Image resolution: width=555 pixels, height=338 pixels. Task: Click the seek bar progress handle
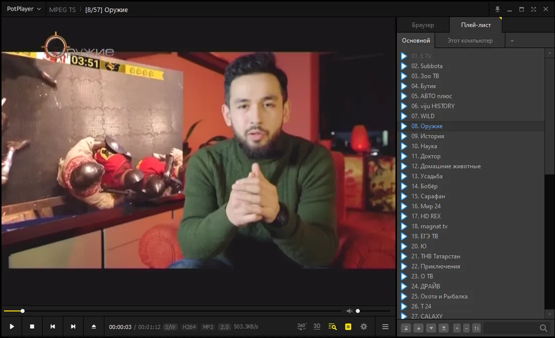click(23, 311)
